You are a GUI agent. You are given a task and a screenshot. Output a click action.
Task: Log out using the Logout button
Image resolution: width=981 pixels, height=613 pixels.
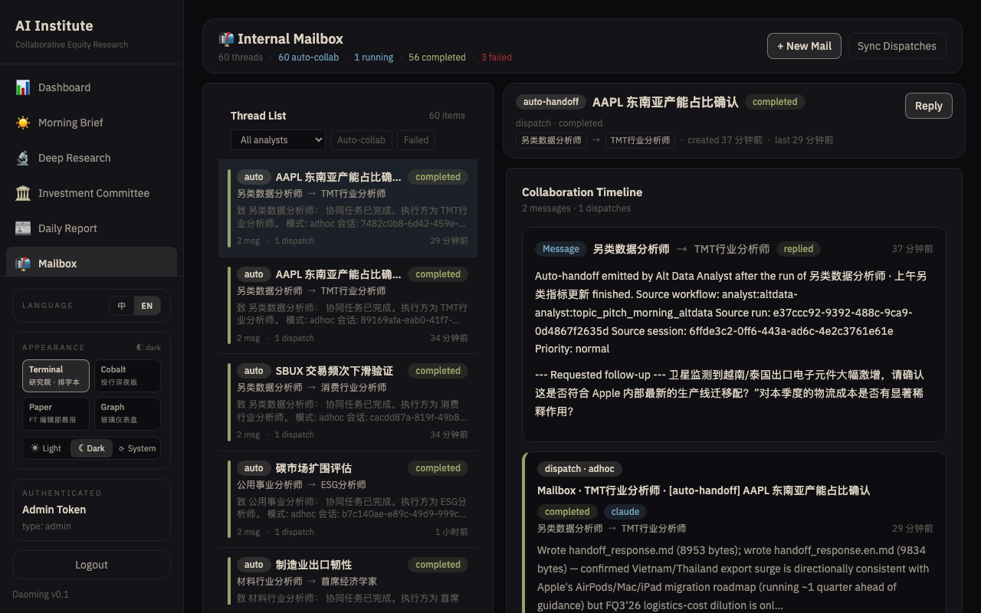tap(91, 565)
